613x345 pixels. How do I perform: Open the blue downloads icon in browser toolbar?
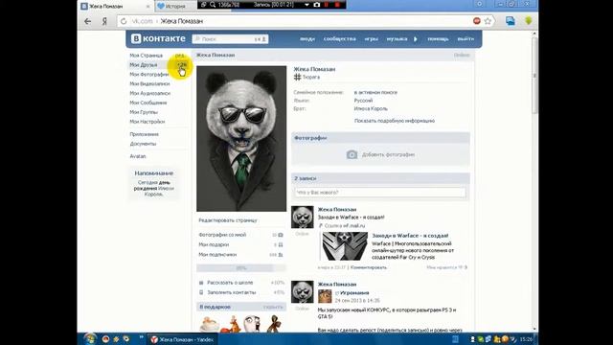pos(511,21)
